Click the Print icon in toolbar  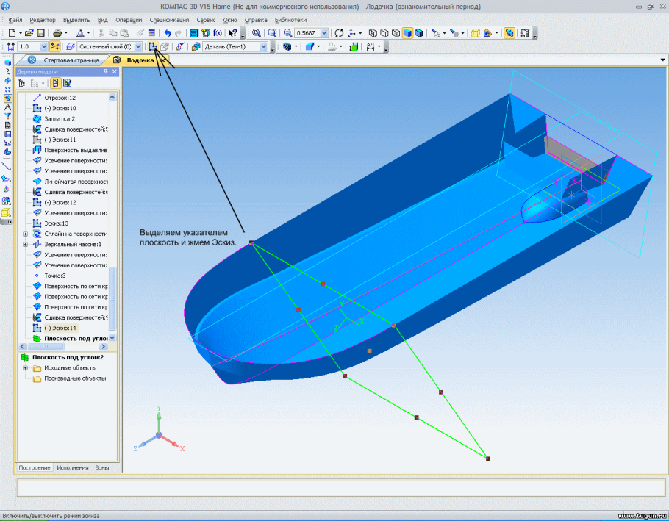pyautogui.click(x=57, y=33)
